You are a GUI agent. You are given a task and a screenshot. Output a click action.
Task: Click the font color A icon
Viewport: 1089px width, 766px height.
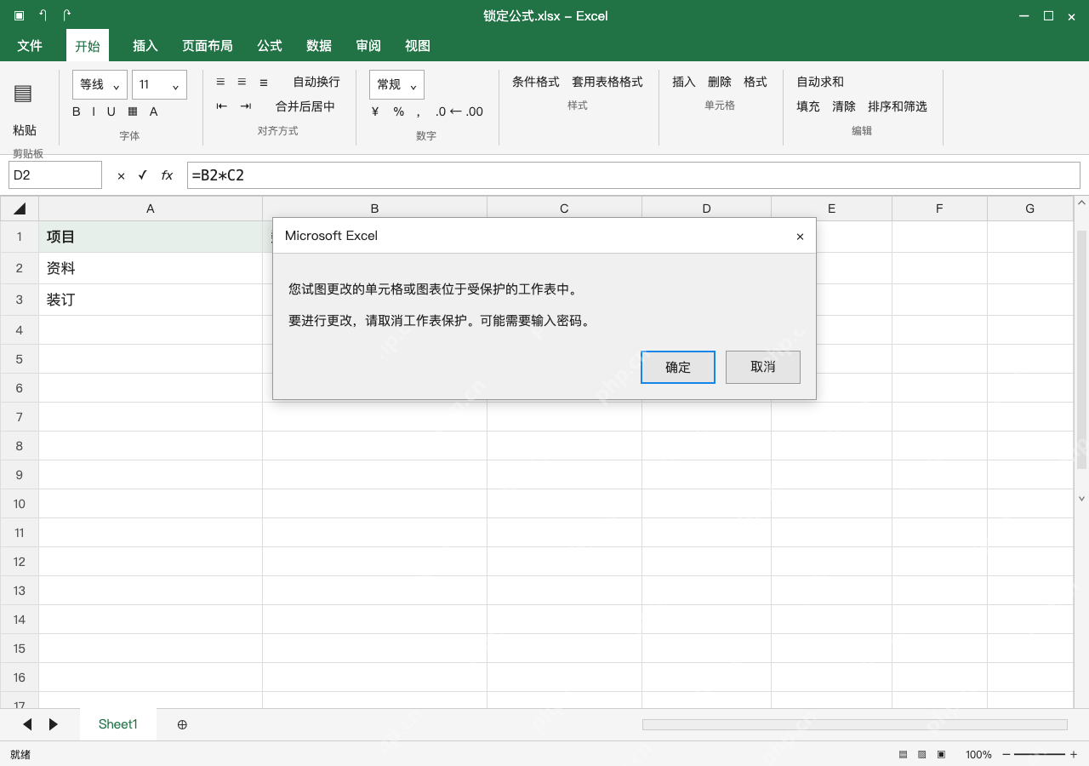coord(154,111)
